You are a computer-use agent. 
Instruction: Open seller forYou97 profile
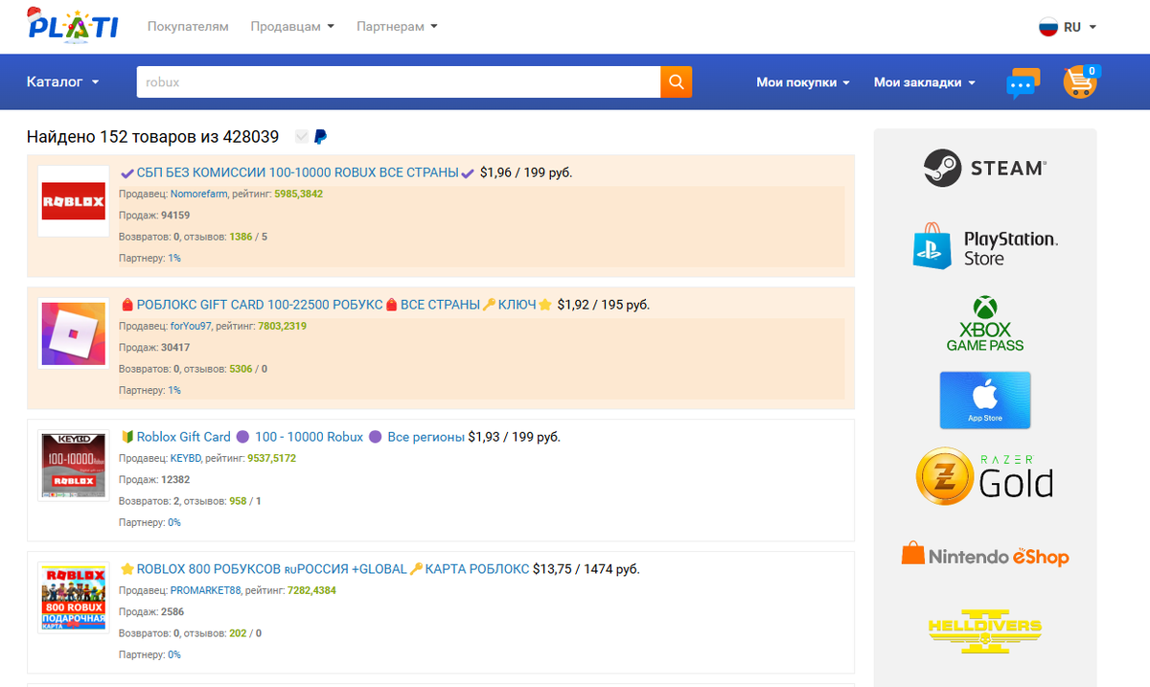coord(191,326)
